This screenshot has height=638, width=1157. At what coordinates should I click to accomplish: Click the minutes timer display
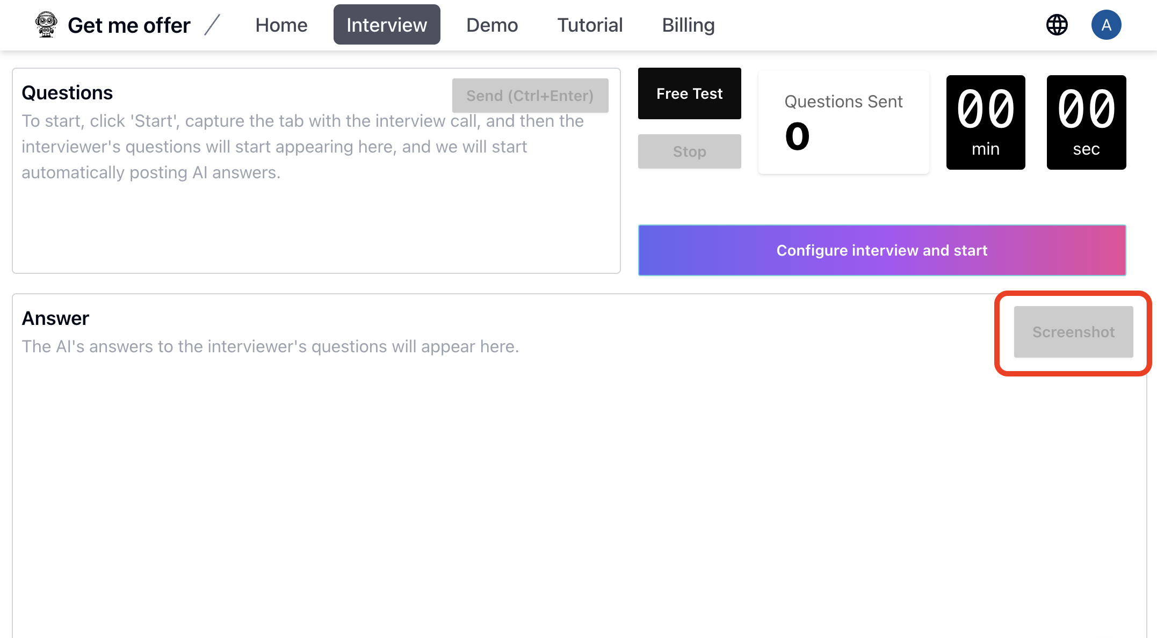click(x=986, y=122)
